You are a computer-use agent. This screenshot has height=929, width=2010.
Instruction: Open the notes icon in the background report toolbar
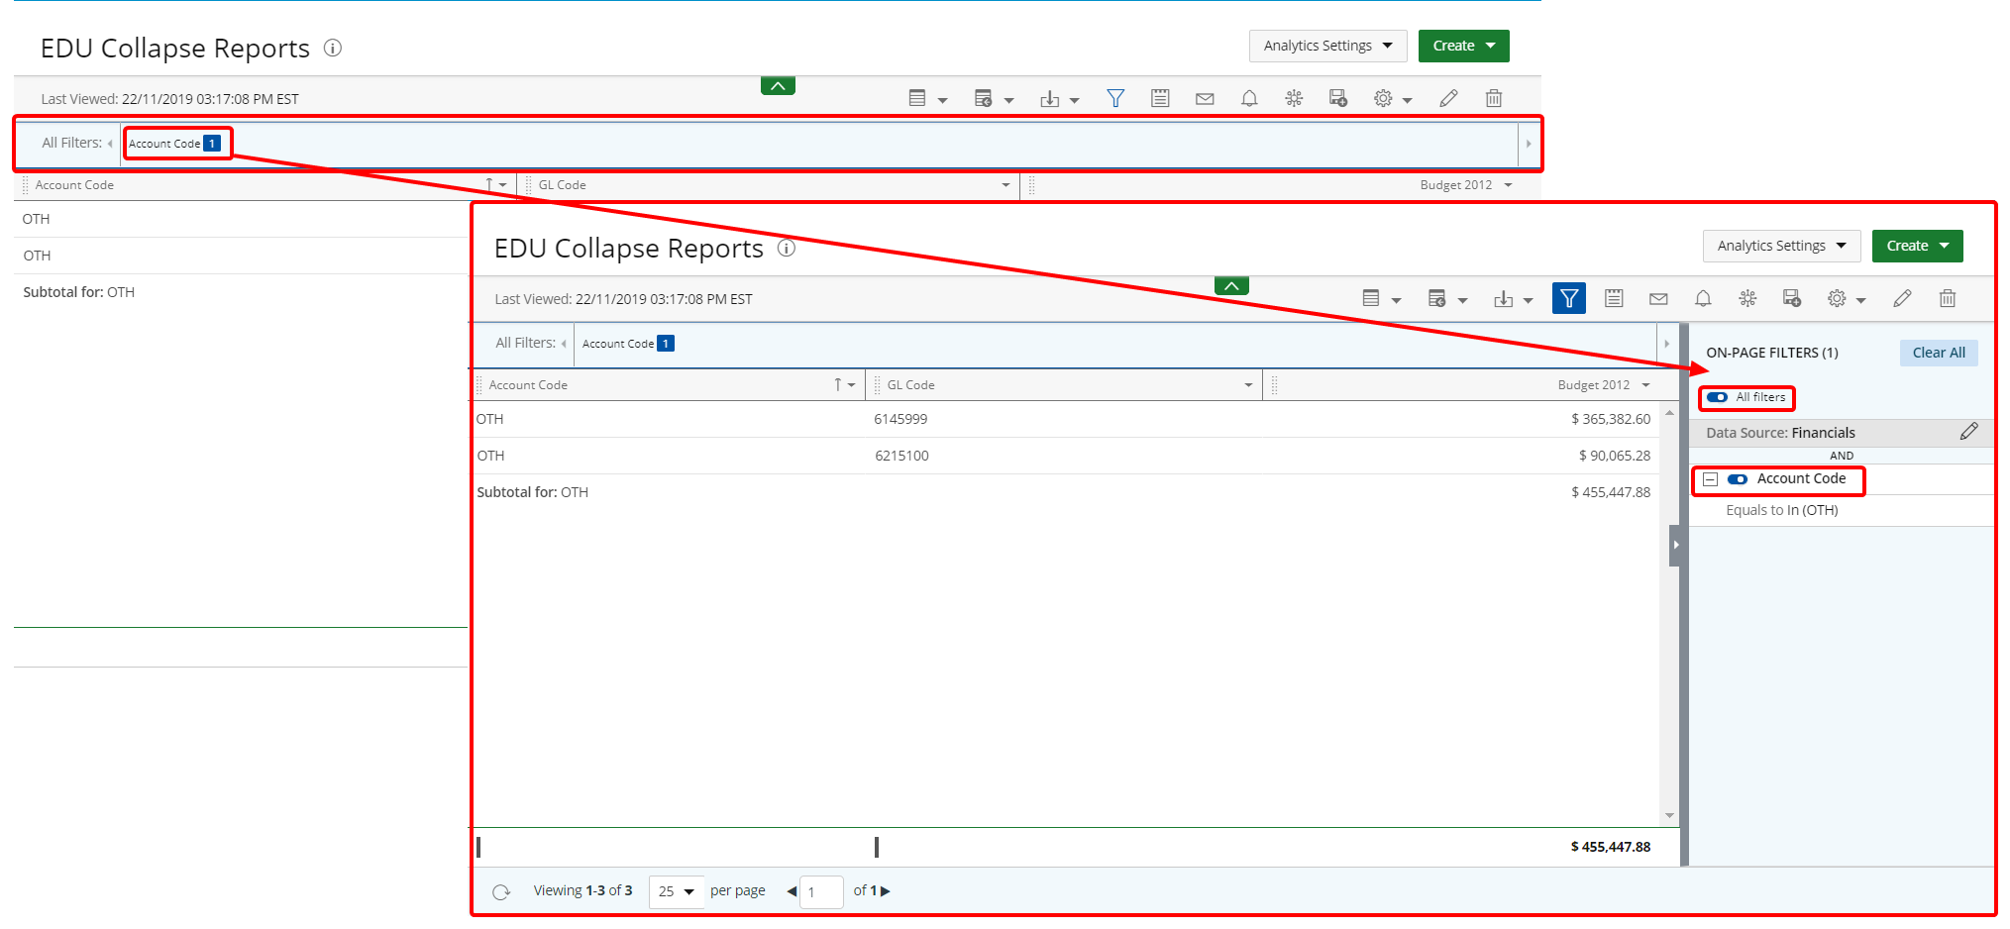1160,98
